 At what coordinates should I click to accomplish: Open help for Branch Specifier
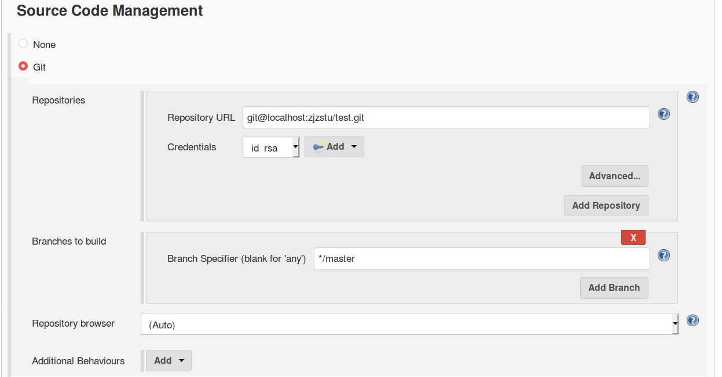[664, 255]
